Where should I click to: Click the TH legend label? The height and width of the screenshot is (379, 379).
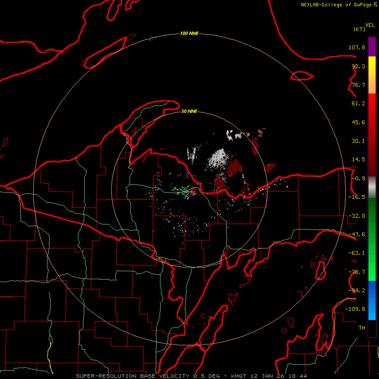(x=362, y=328)
